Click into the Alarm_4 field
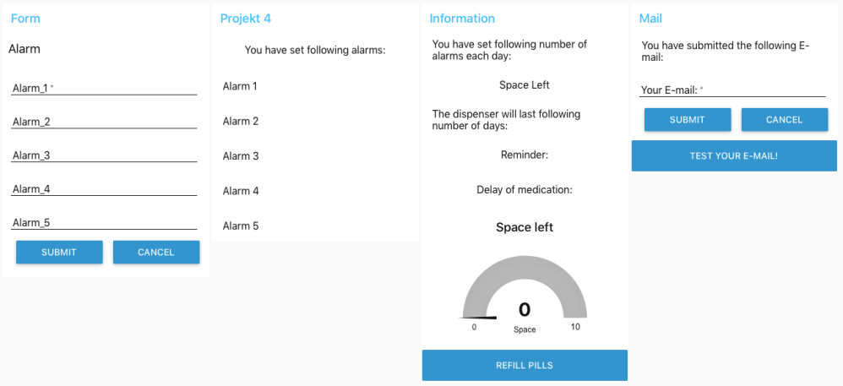The image size is (843, 386). 104,189
